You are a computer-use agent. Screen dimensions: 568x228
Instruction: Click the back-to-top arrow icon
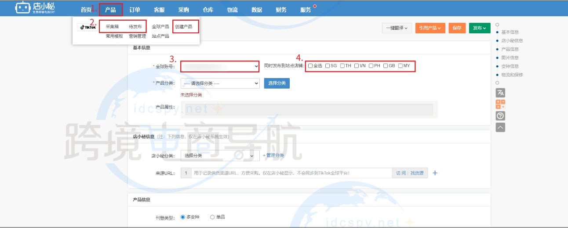pyautogui.click(x=500, y=127)
